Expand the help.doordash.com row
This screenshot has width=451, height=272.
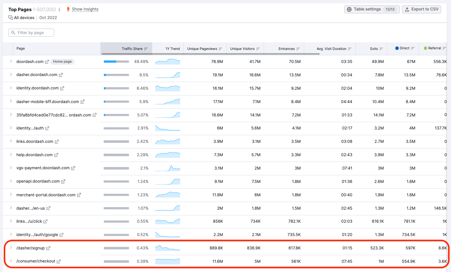pos(11,154)
